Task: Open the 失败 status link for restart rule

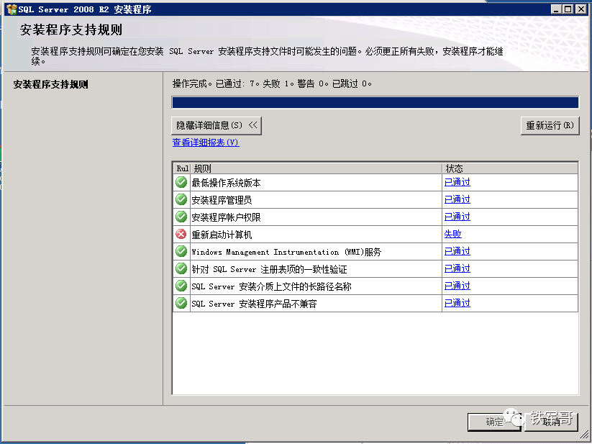Action: (452, 234)
